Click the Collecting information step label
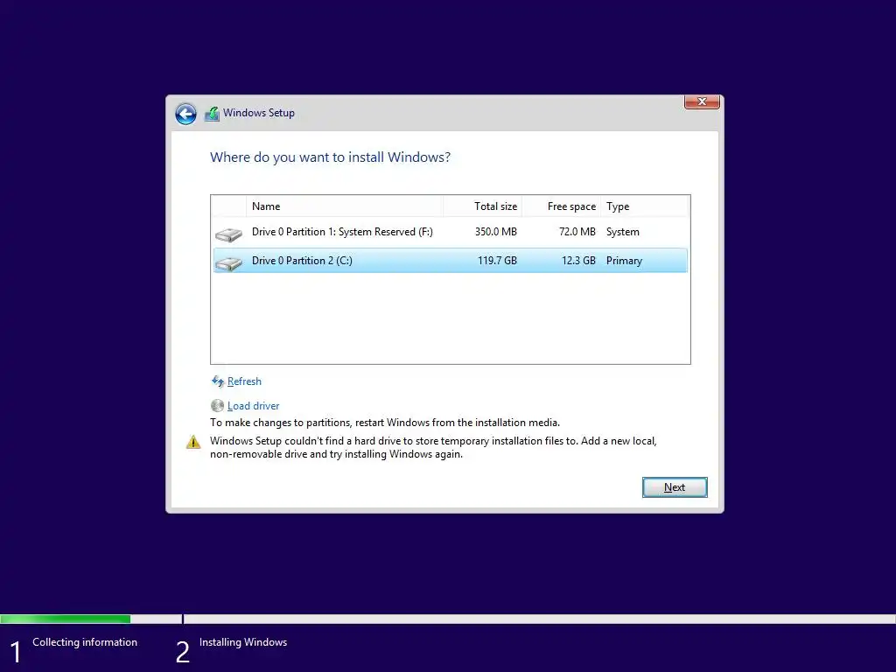This screenshot has width=896, height=672. pyautogui.click(x=85, y=642)
